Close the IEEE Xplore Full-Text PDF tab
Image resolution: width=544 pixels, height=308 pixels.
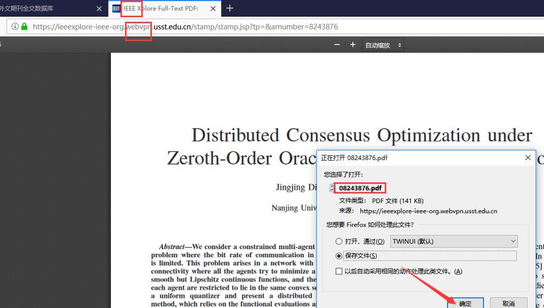[x=212, y=9]
